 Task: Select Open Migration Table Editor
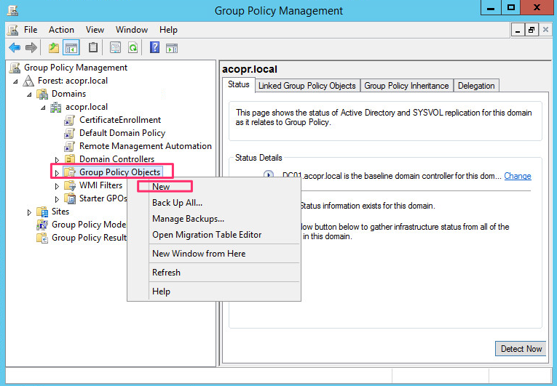point(214,235)
